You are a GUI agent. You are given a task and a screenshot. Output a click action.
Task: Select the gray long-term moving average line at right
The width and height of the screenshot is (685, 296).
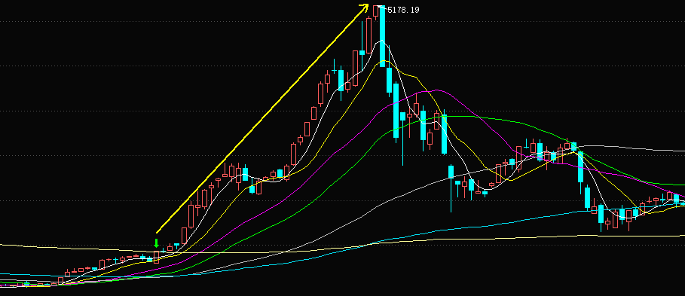click(x=634, y=148)
